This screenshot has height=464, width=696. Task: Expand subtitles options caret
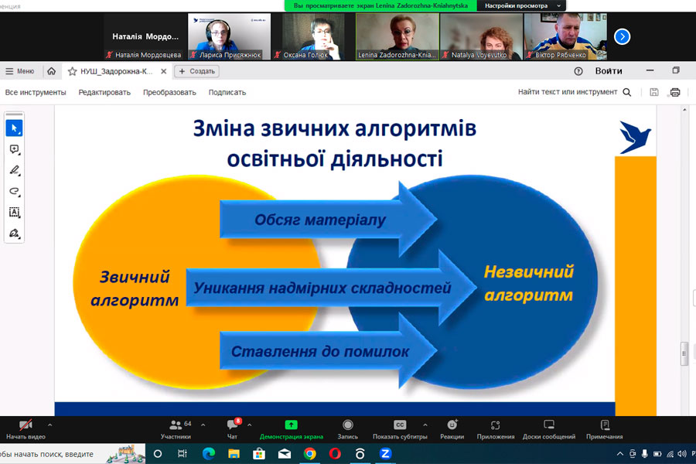425,425
